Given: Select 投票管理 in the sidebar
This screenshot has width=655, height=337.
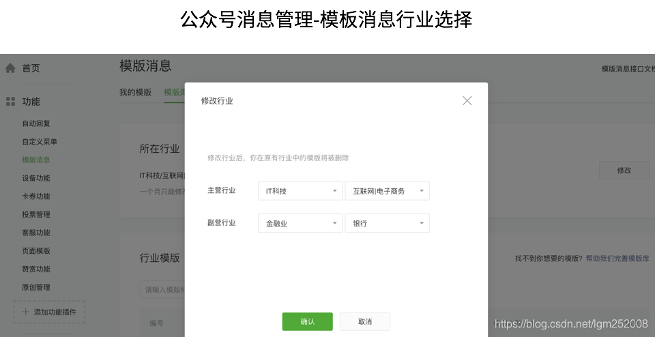Looking at the screenshot, I should tap(36, 214).
